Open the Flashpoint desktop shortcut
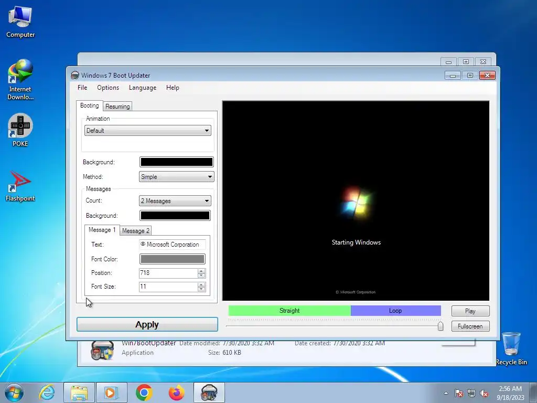537x403 pixels. (x=20, y=186)
